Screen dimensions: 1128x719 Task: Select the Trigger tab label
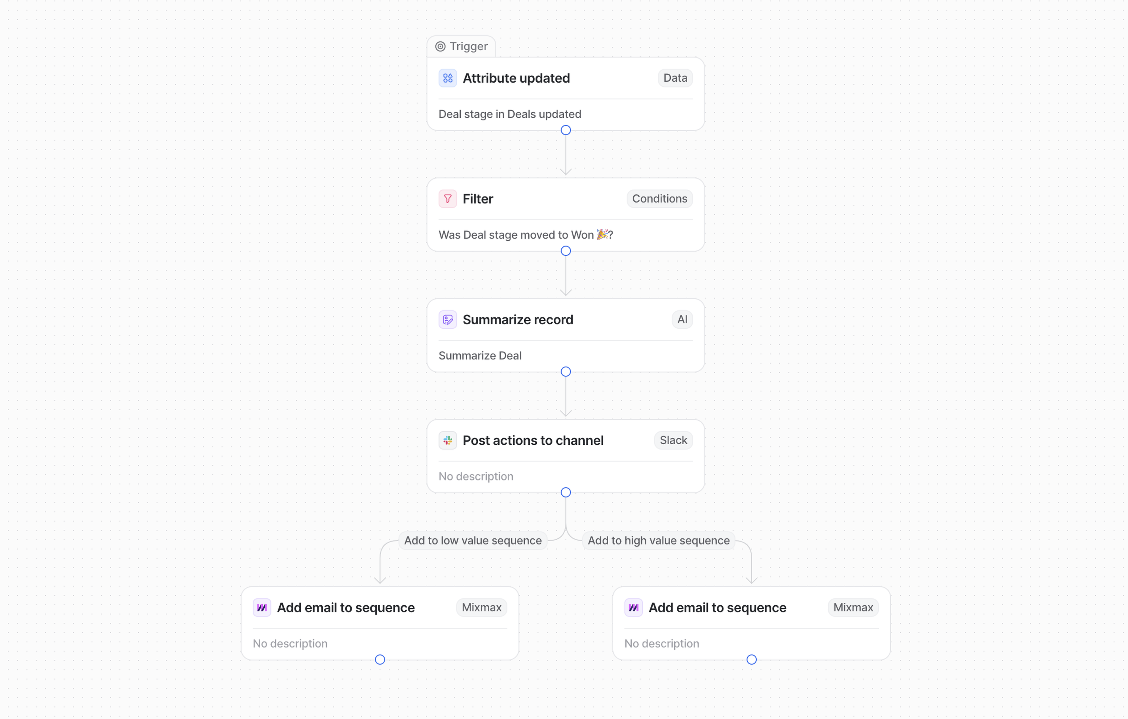pyautogui.click(x=469, y=46)
